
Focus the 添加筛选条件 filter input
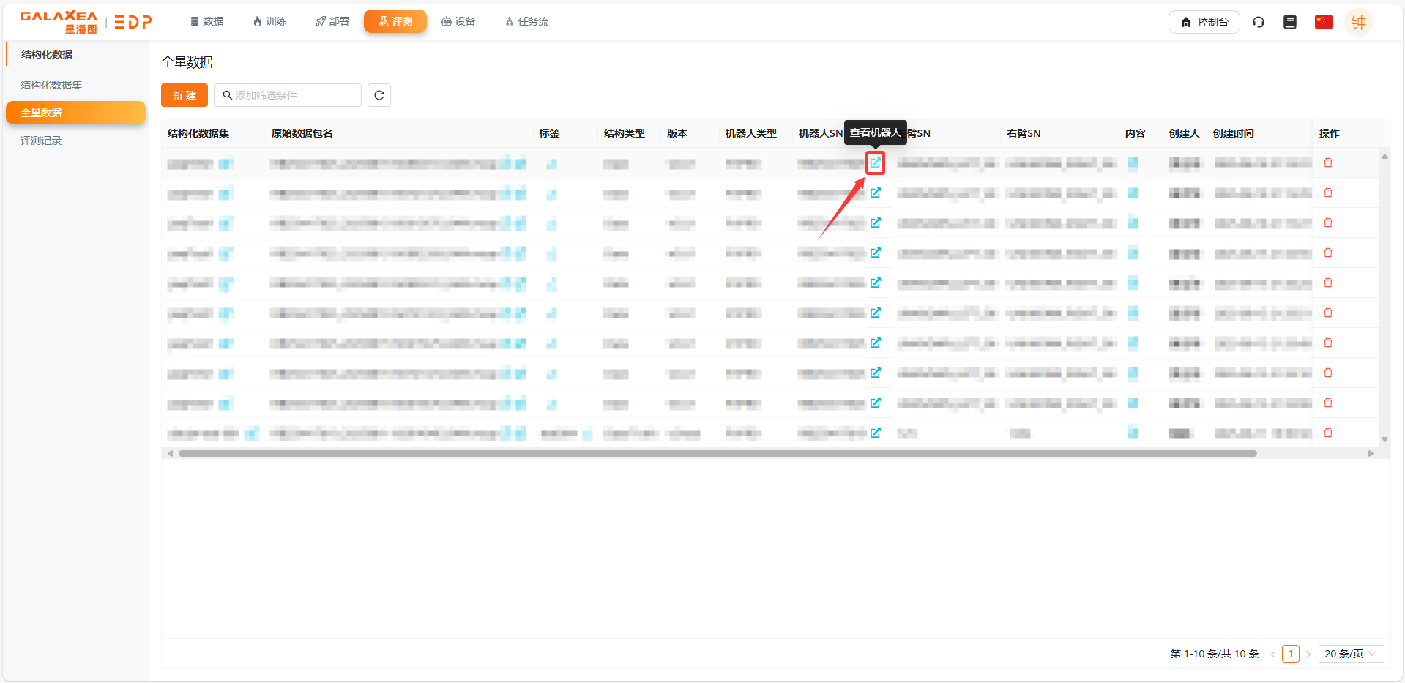pyautogui.click(x=293, y=95)
